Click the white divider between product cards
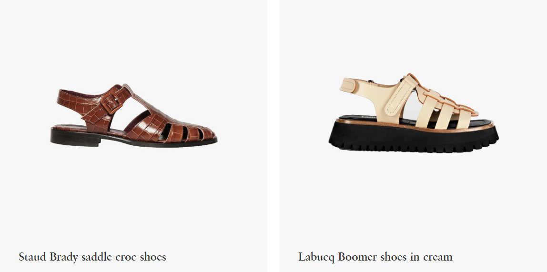 coord(273,136)
